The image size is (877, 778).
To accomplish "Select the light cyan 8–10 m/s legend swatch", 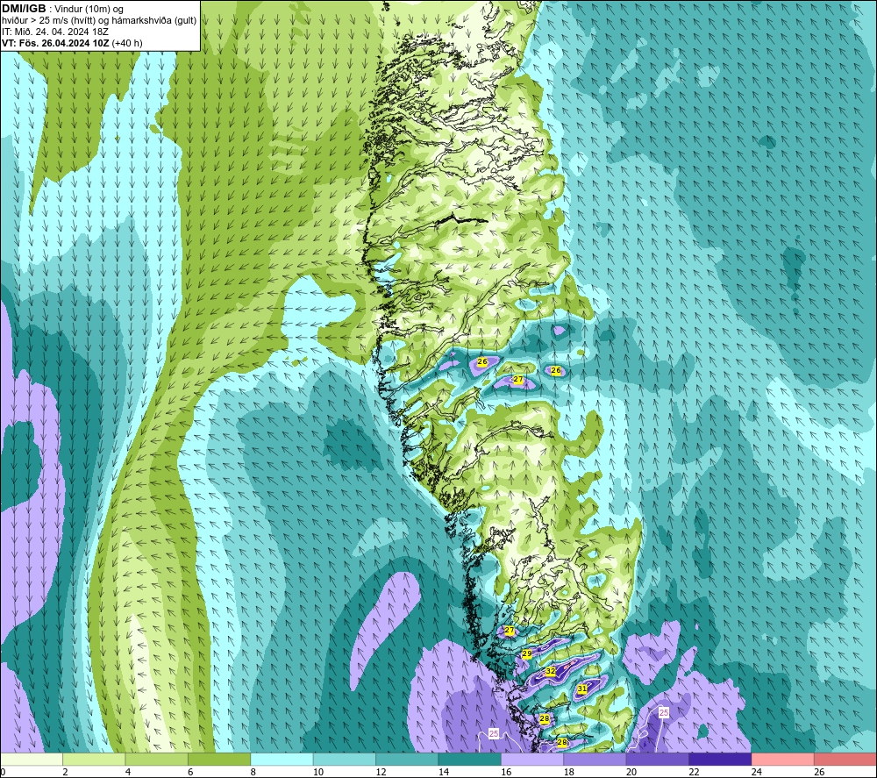I will 282,759.
